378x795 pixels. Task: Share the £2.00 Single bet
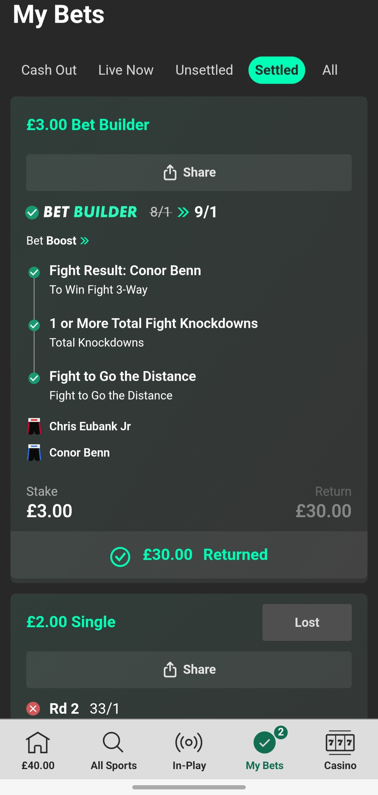[189, 670]
